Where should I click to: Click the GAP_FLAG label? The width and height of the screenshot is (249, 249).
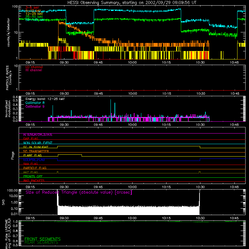click(x=31, y=139)
